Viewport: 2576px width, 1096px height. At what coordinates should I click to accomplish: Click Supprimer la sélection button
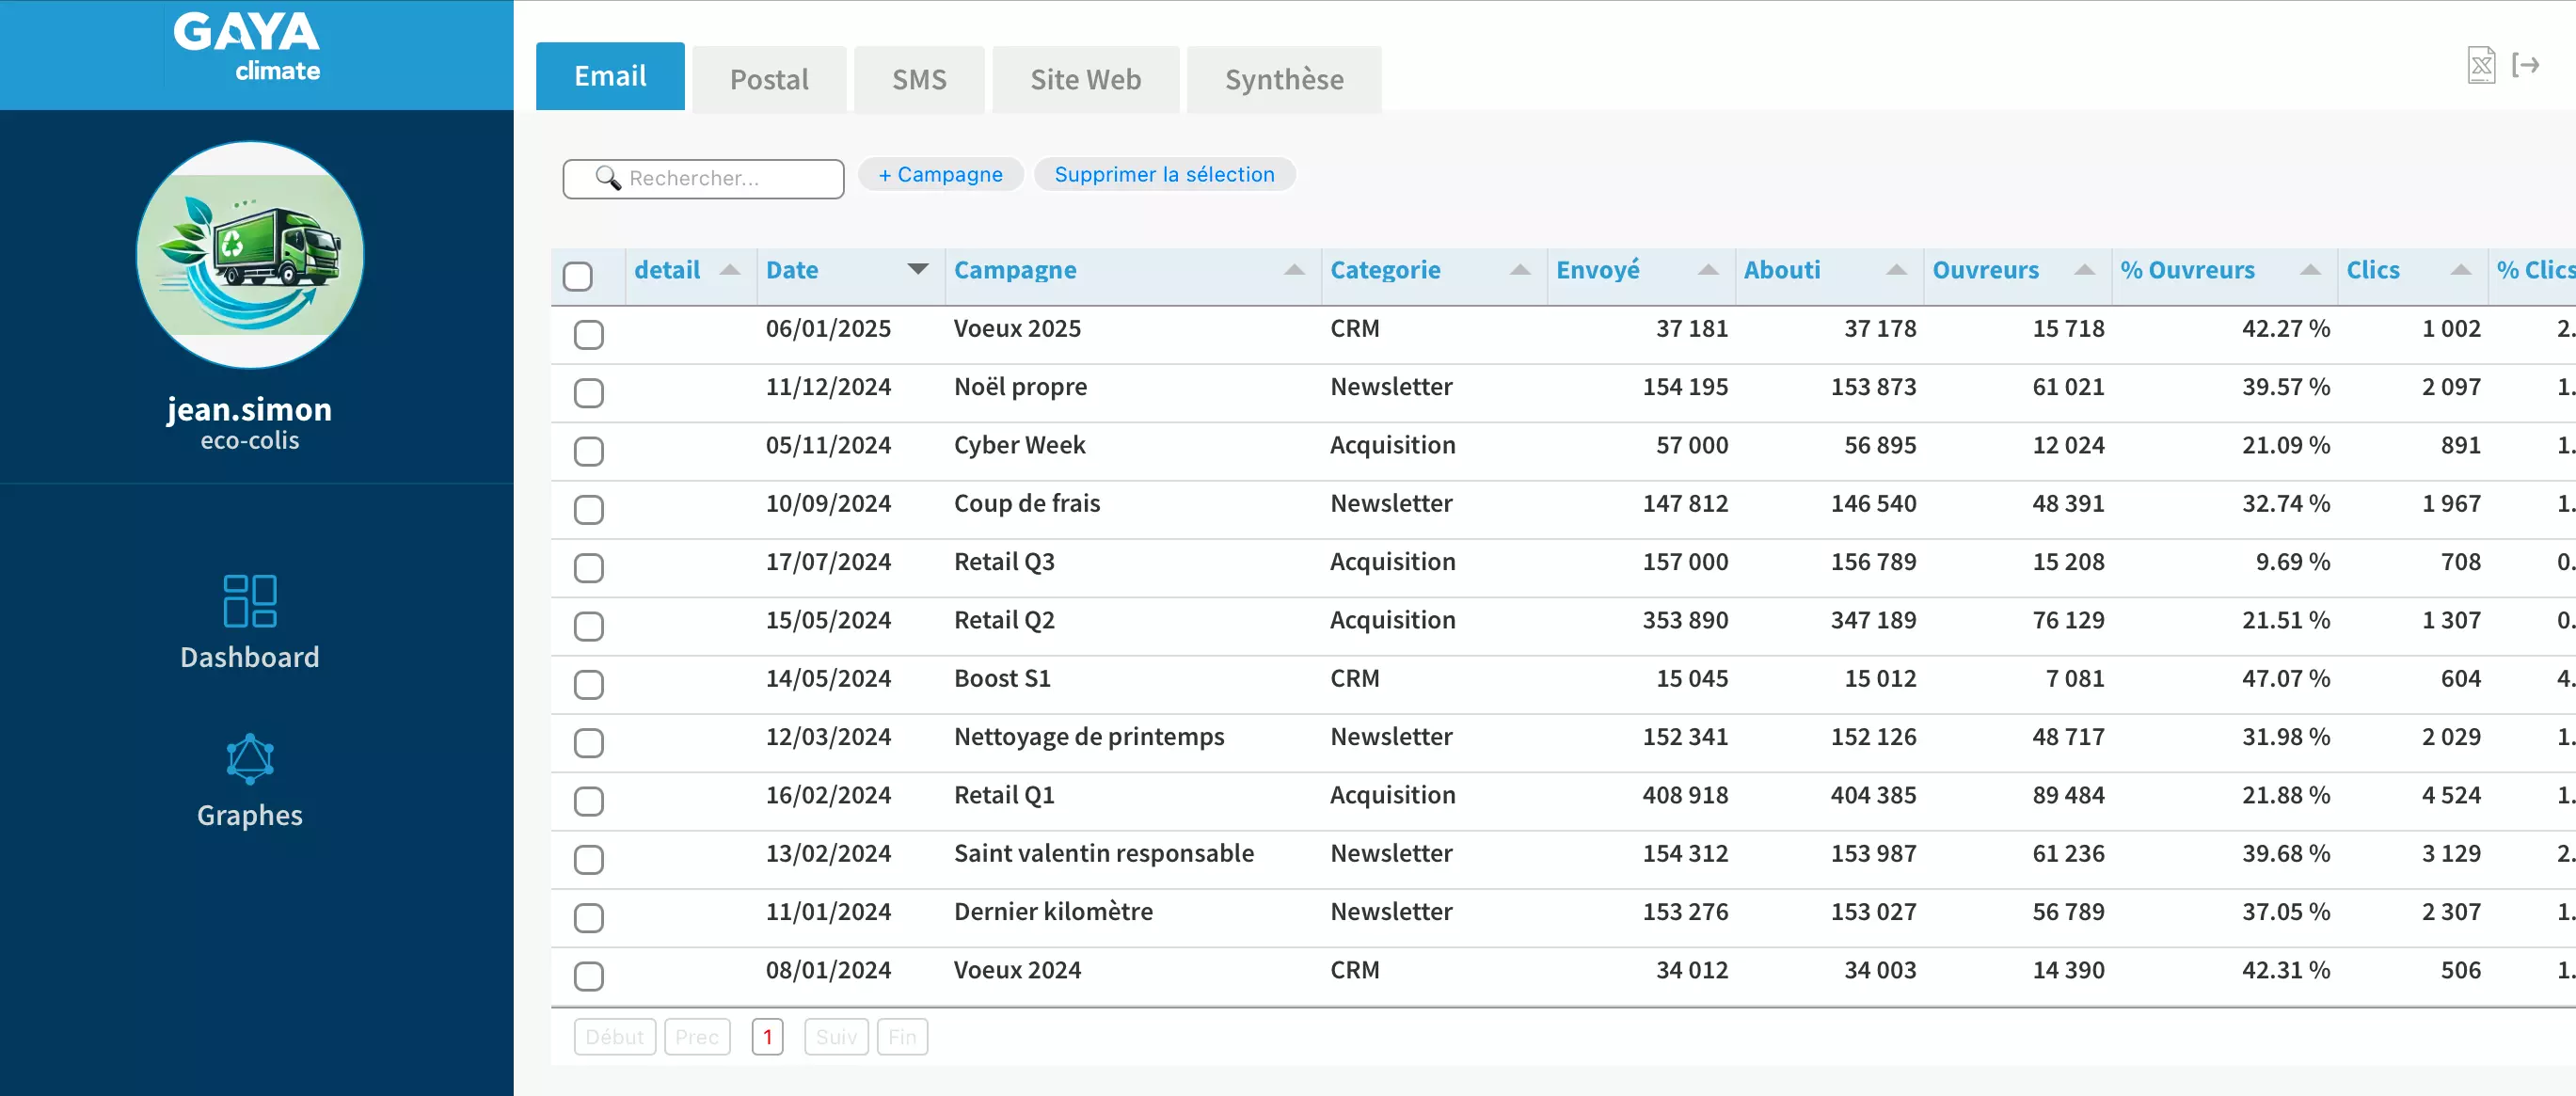pos(1164,174)
